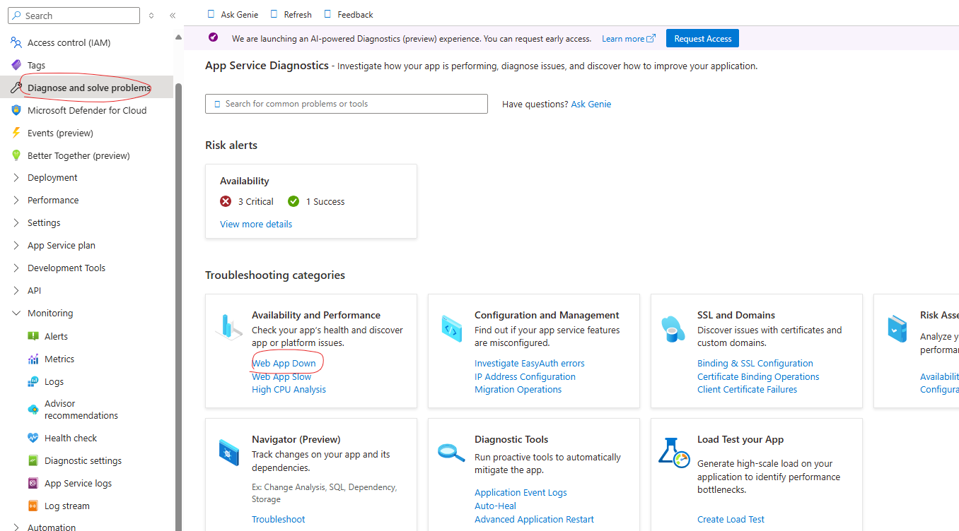Click the Events lightning bolt icon
Image resolution: width=959 pixels, height=531 pixels.
point(16,133)
